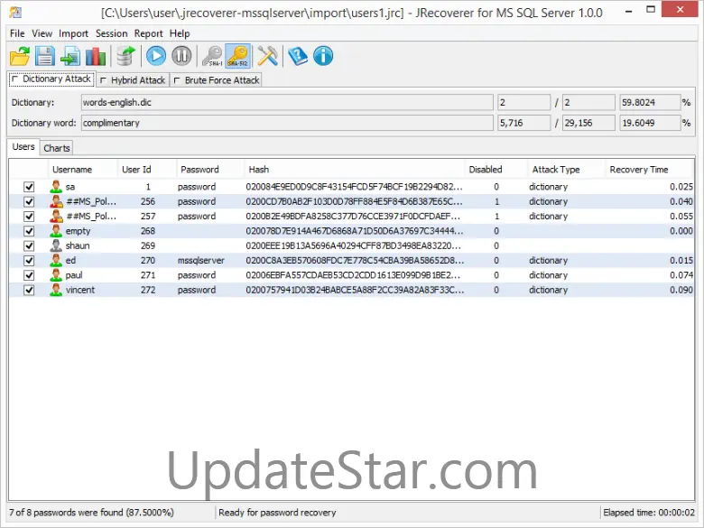Image resolution: width=704 pixels, height=528 pixels.
Task: Open the Import menu
Action: click(x=73, y=33)
